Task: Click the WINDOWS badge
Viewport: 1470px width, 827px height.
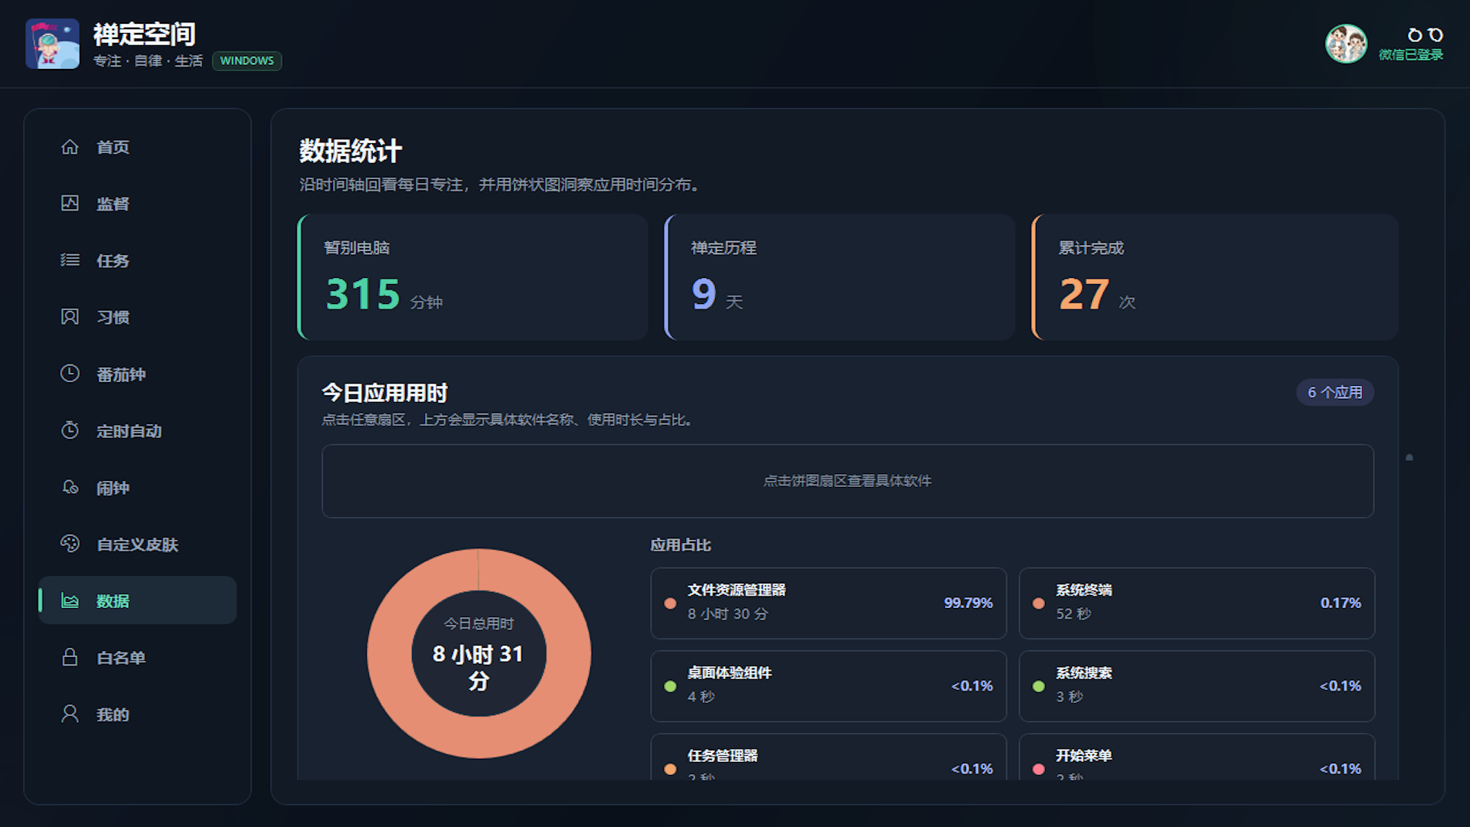Action: [247, 60]
